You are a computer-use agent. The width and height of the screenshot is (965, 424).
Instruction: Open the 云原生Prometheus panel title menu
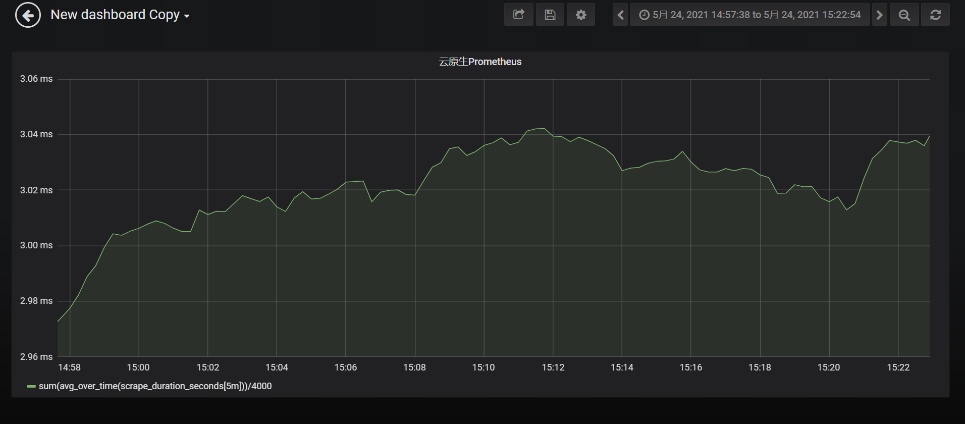pos(480,62)
